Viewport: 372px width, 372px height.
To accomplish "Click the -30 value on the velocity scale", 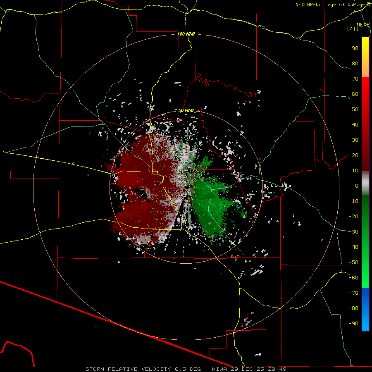I will coord(353,232).
